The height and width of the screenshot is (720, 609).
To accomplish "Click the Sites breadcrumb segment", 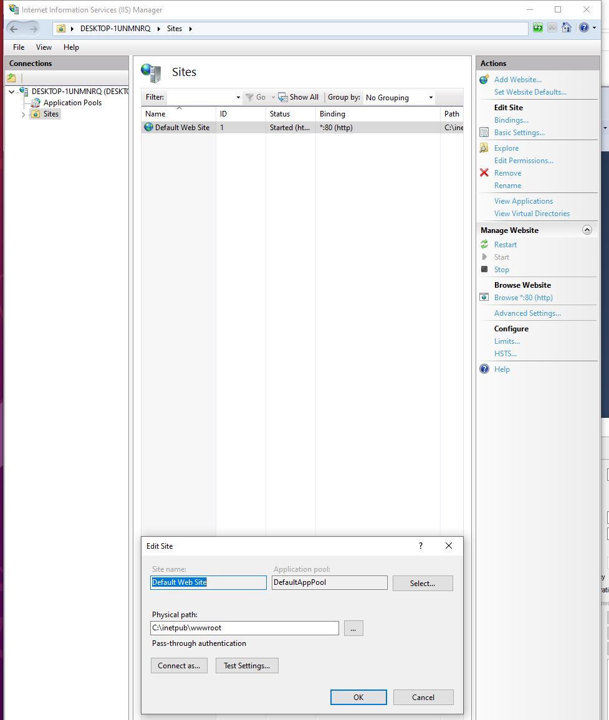I will (x=174, y=29).
